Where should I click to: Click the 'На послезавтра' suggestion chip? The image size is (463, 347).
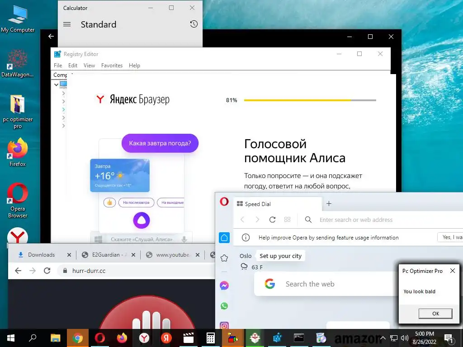[x=136, y=202]
